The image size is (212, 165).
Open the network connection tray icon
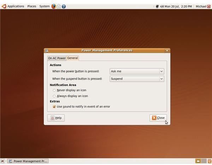pos(157,6)
